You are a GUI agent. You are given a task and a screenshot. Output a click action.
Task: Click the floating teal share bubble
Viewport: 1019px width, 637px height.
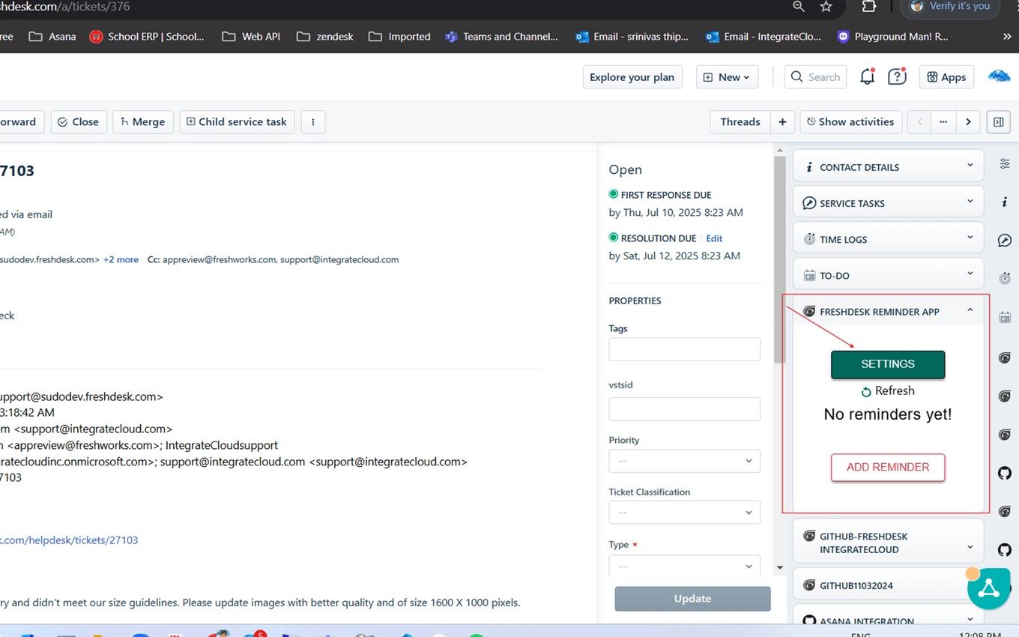coord(988,588)
